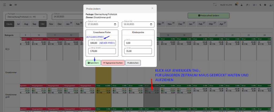Click the Speichern button
The height and width of the screenshot is (112, 274).
click(x=93, y=63)
